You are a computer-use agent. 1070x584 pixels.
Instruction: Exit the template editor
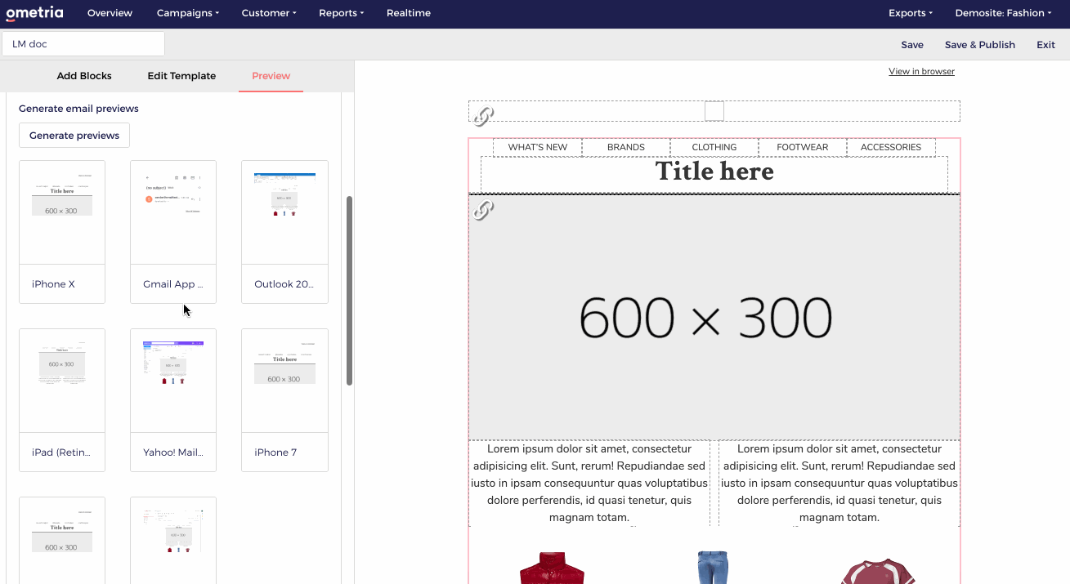1045,45
